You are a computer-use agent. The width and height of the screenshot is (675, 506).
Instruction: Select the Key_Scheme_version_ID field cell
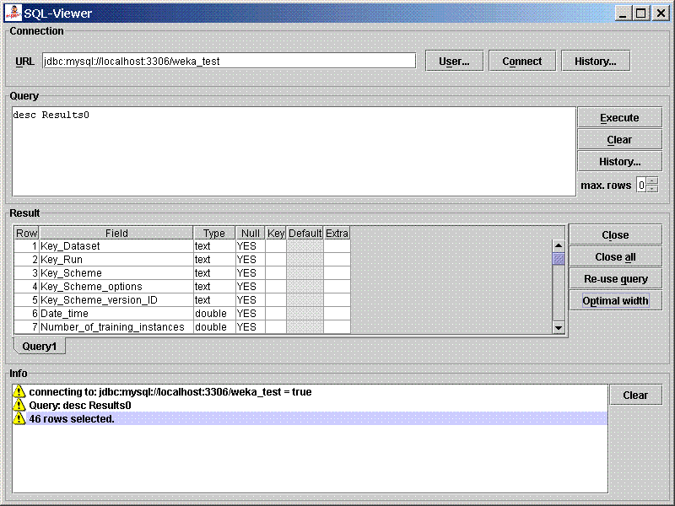116,300
